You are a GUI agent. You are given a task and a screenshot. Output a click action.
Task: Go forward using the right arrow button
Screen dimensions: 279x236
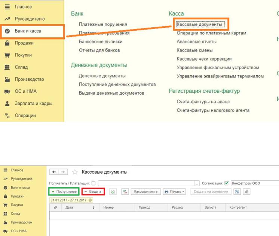[63, 172]
